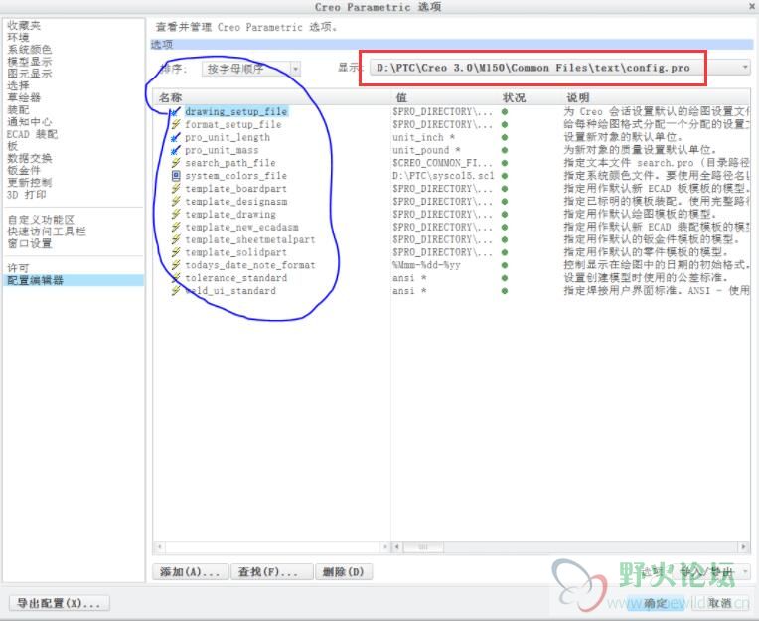
Task: Open 草绘器 category in sidebar
Action: (x=24, y=97)
